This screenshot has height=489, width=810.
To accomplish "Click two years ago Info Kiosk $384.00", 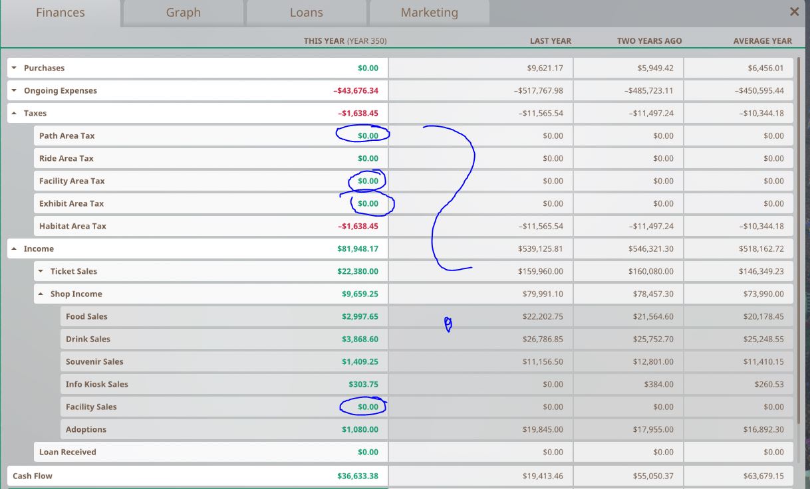I will [x=658, y=384].
